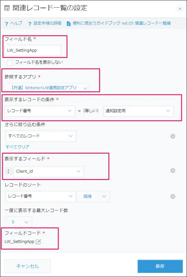Open the すべてのレコード filter dropdown
This screenshot has height=277, width=187.
tap(41, 136)
